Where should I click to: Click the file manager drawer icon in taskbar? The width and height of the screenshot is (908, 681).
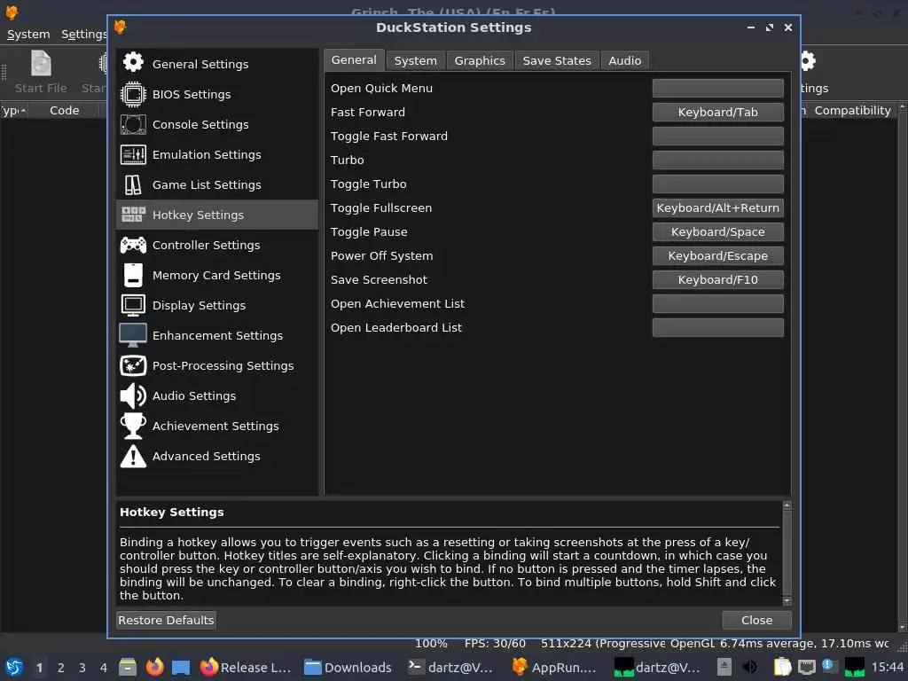tap(128, 667)
